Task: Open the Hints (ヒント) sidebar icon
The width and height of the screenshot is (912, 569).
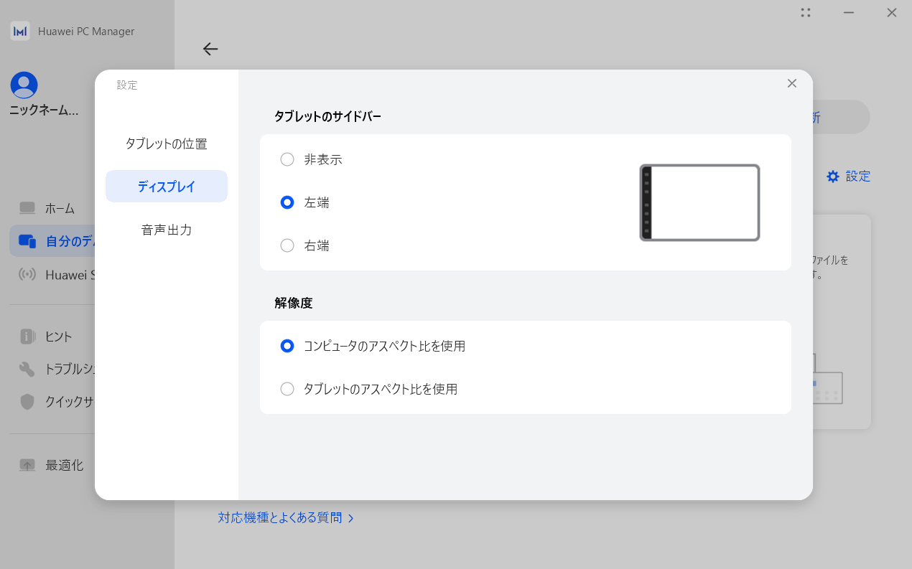Action: [27, 337]
